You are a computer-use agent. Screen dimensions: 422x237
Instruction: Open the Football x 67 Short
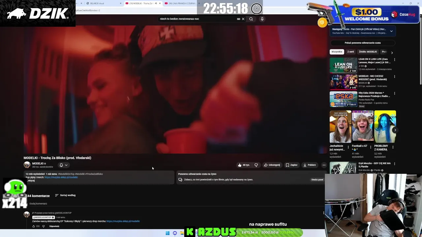(363, 126)
